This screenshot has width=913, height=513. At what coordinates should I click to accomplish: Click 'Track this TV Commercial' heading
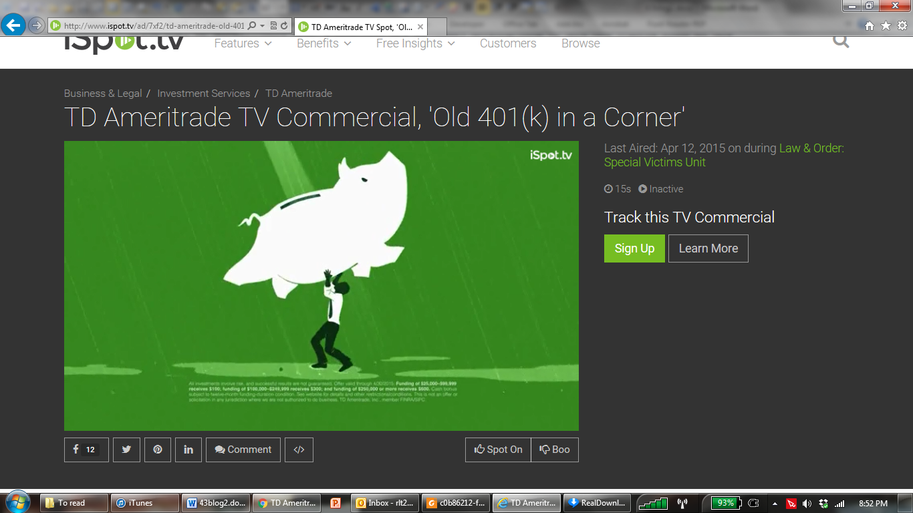[689, 217]
